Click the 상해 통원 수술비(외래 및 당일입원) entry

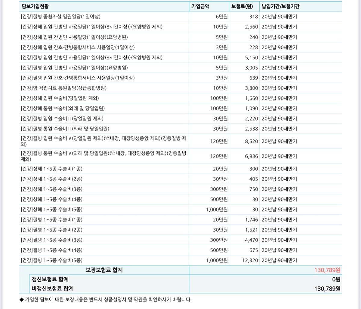(x=63, y=108)
